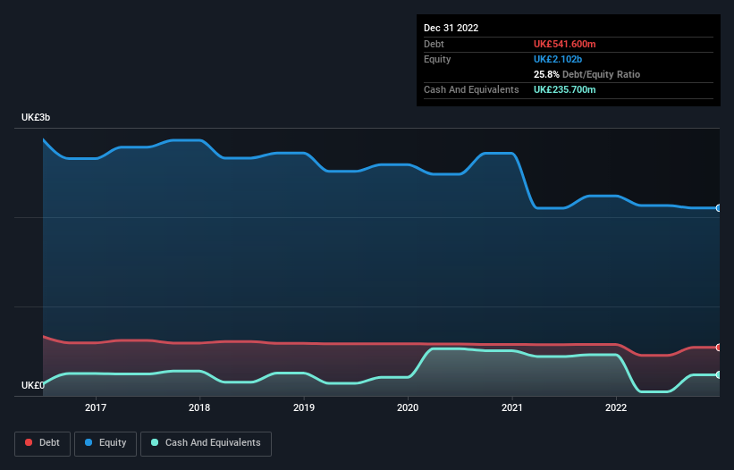The image size is (734, 470).
Task: Click the Equity row label in tooltip
Action: coord(437,59)
